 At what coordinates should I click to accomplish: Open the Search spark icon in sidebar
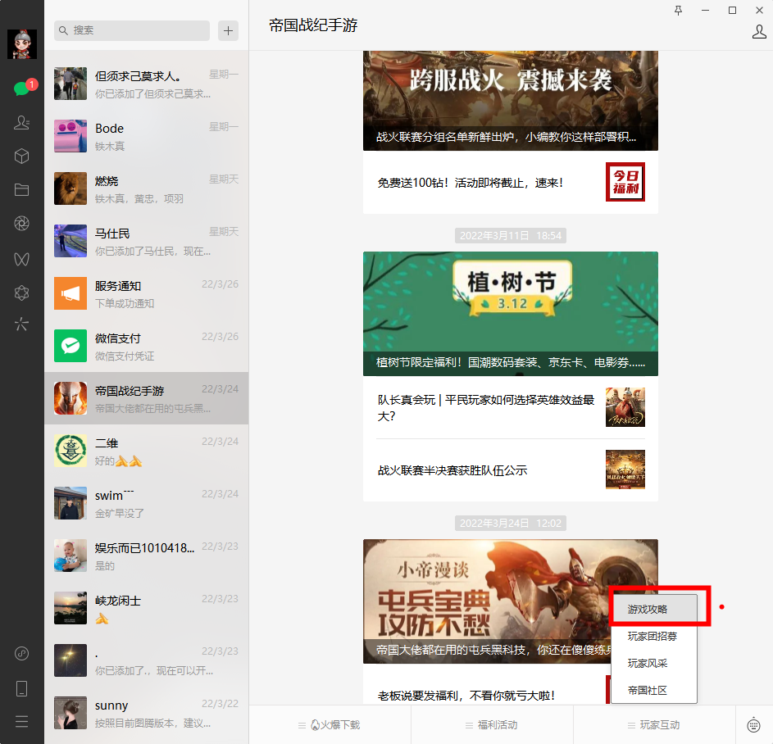21,324
